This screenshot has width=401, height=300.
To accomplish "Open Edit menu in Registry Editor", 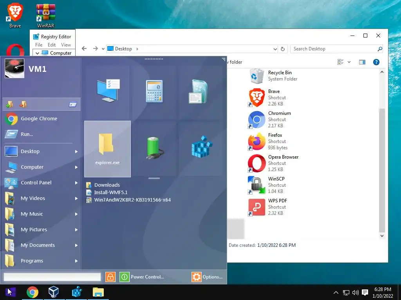I will tap(52, 45).
